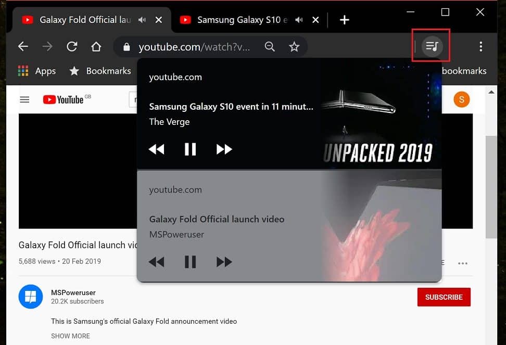The height and width of the screenshot is (345, 506).
Task: Expand description with SHOW MORE
Action: click(x=70, y=336)
